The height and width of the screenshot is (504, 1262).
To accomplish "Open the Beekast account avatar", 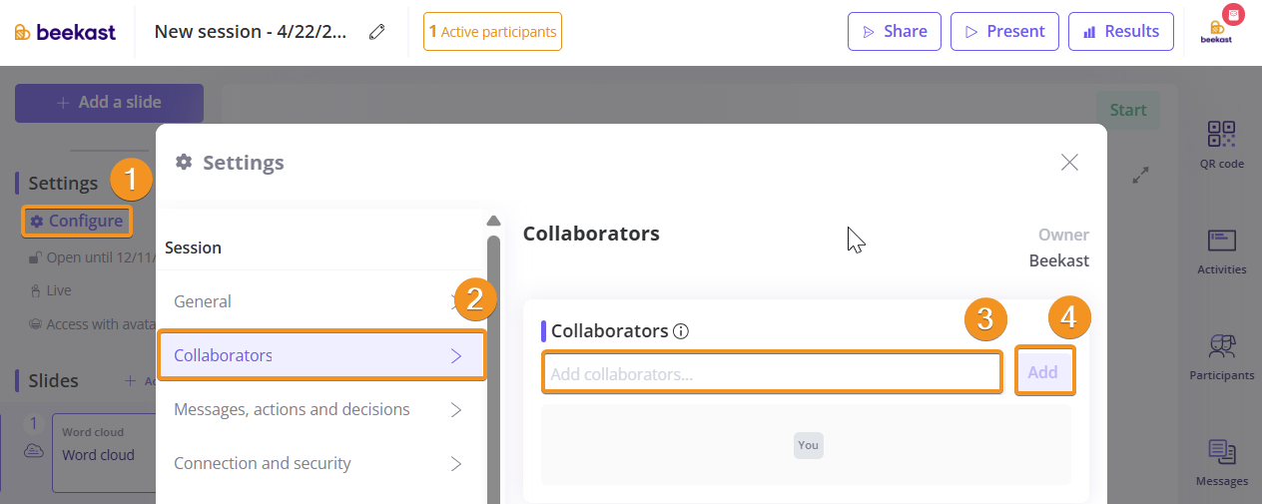I will click(1216, 30).
